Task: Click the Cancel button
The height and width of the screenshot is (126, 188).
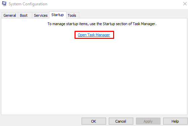Action: 121,121
